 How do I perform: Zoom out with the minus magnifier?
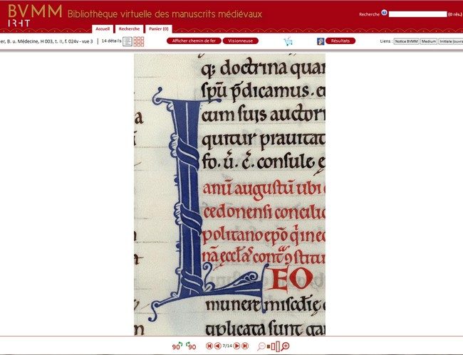(261, 346)
